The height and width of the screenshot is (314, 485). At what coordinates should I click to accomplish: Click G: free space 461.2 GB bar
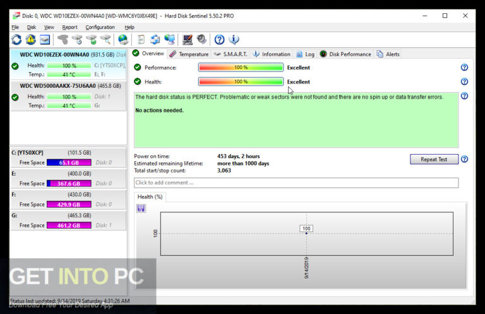[69, 225]
